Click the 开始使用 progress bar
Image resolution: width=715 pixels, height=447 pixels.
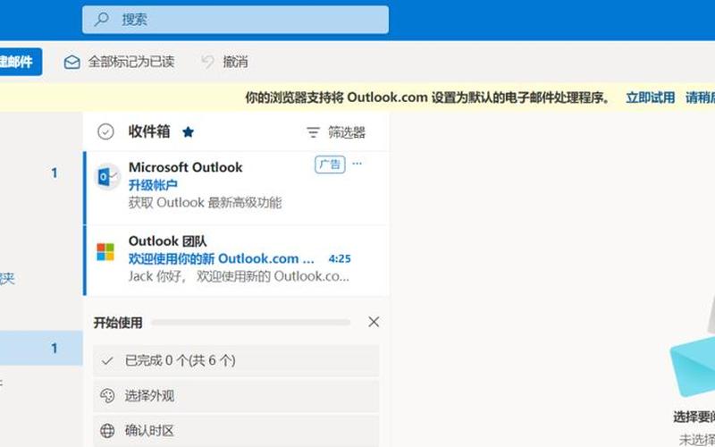[x=250, y=323]
